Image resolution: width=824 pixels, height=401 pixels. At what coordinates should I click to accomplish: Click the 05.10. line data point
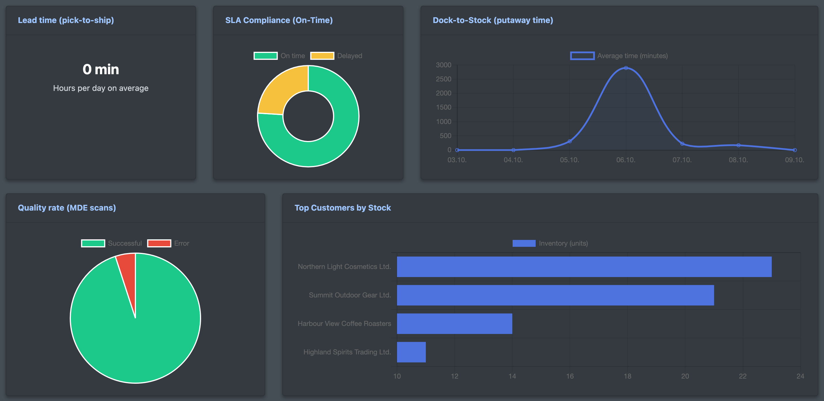[570, 141]
